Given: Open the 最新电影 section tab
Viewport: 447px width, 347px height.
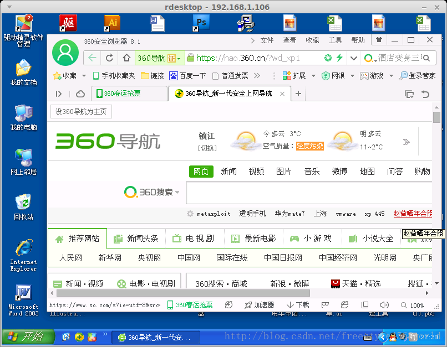Looking at the screenshot, I should click(x=253, y=239).
